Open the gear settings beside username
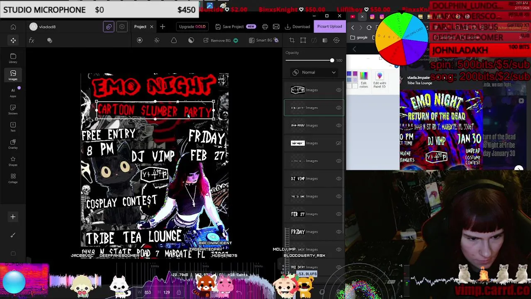Viewport: 531px width, 299px height. click(x=122, y=27)
